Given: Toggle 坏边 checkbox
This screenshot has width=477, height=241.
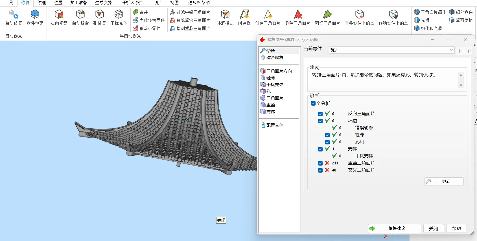Looking at the screenshot, I should pos(320,121).
